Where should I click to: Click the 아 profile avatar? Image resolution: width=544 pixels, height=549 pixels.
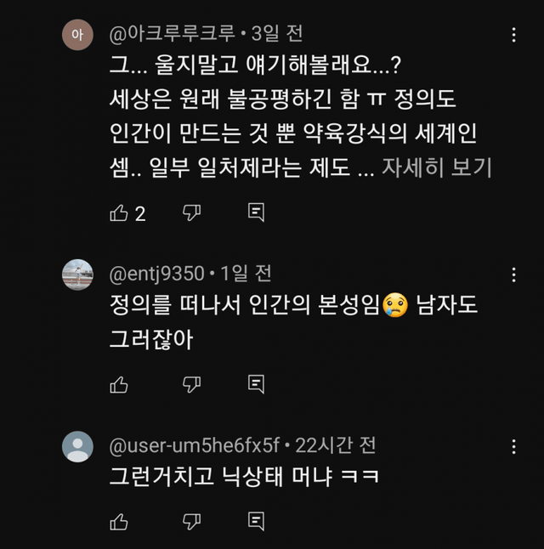pos(78,36)
